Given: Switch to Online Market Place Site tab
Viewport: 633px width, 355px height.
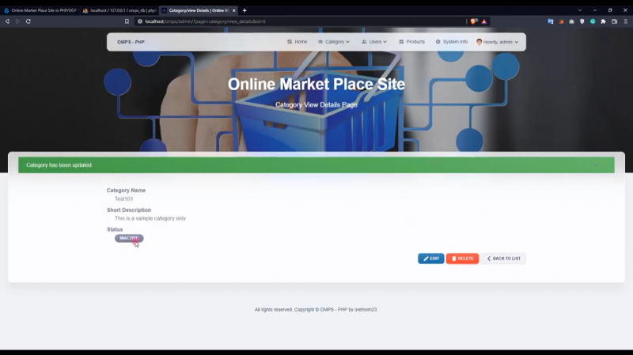Looking at the screenshot, I should coord(40,10).
